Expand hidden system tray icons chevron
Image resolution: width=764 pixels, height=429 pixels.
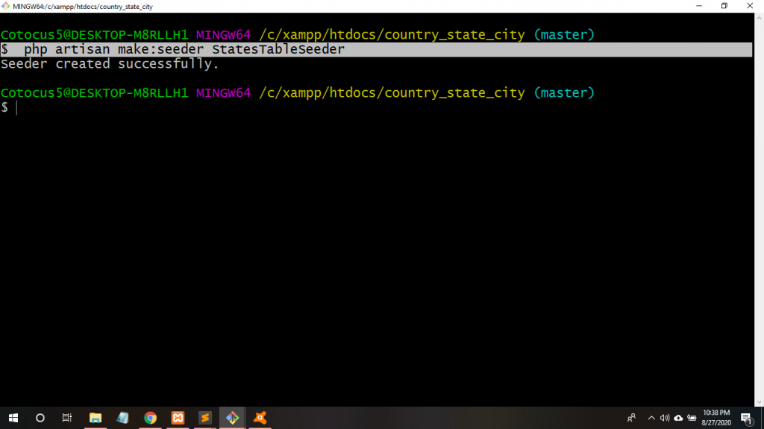coord(651,418)
